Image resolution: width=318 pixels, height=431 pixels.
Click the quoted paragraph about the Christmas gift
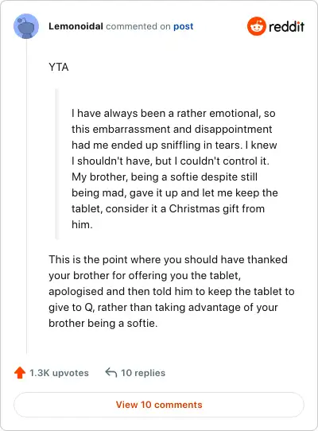point(175,169)
